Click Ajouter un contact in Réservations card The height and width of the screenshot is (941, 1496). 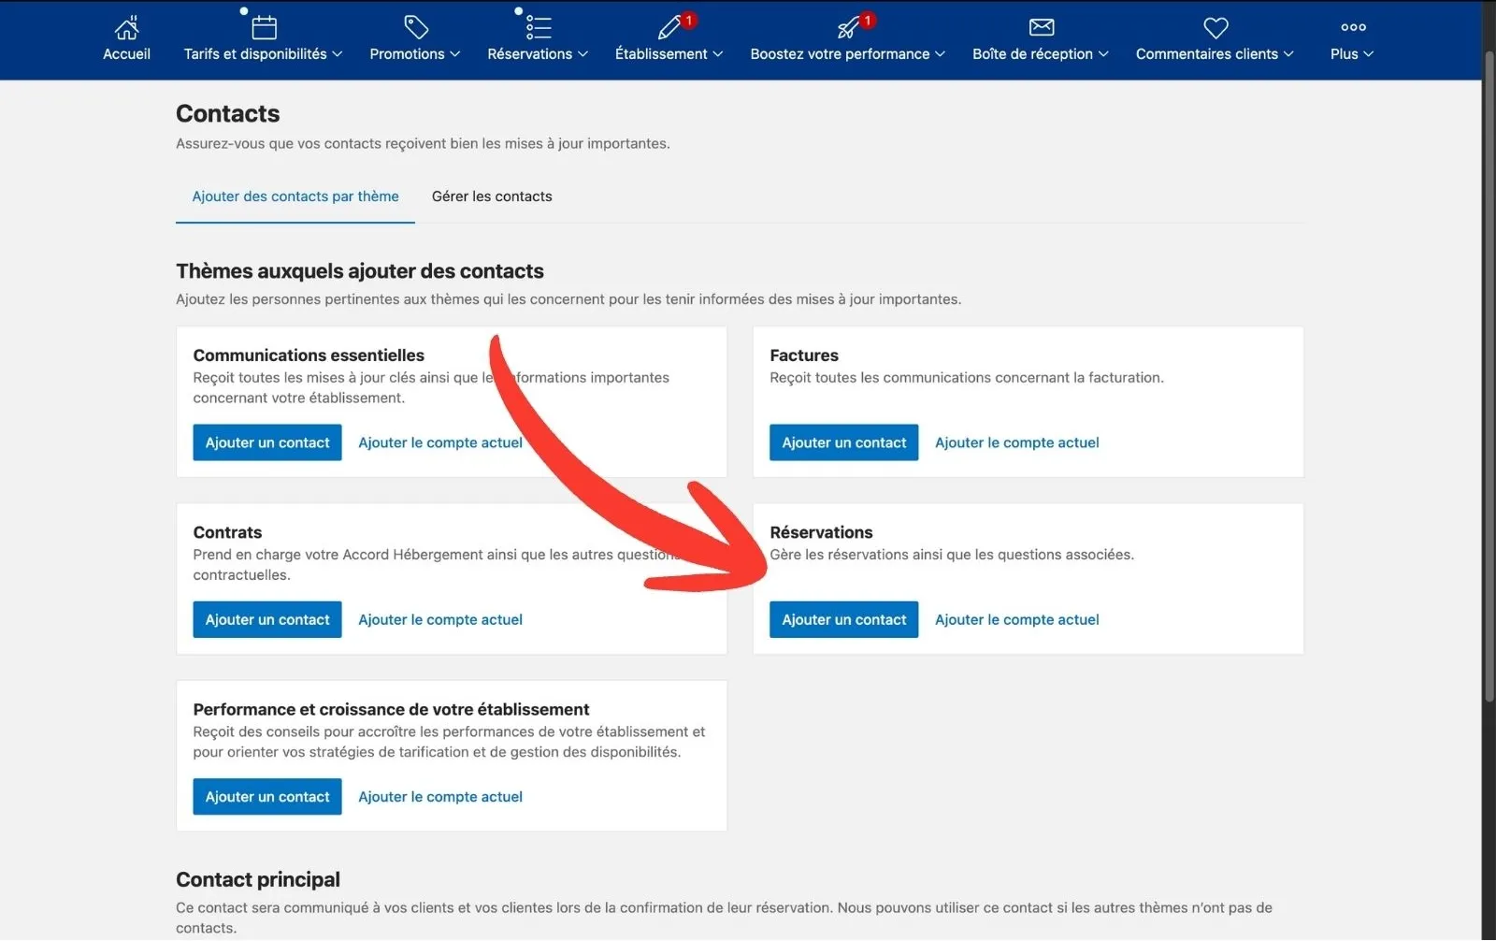click(x=844, y=619)
